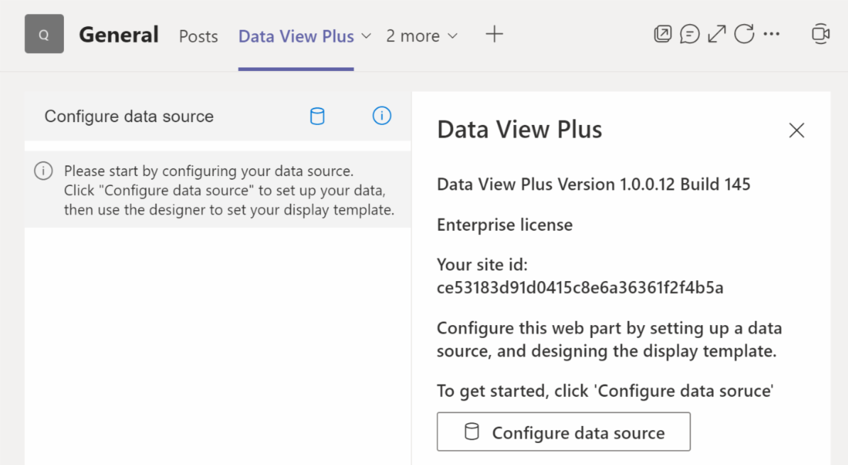This screenshot has height=465, width=848.
Task: Click the Configure data source button
Action: (563, 432)
